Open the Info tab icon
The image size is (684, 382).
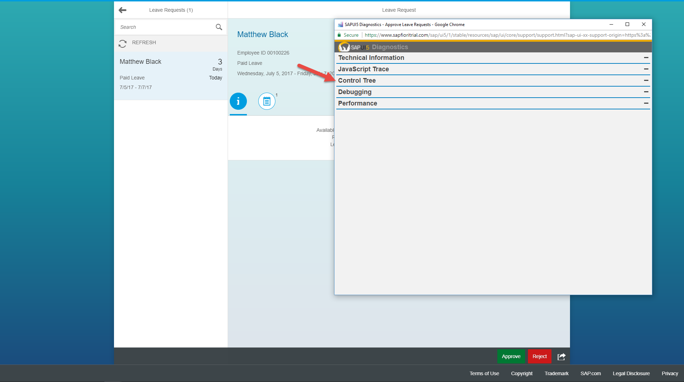238,101
